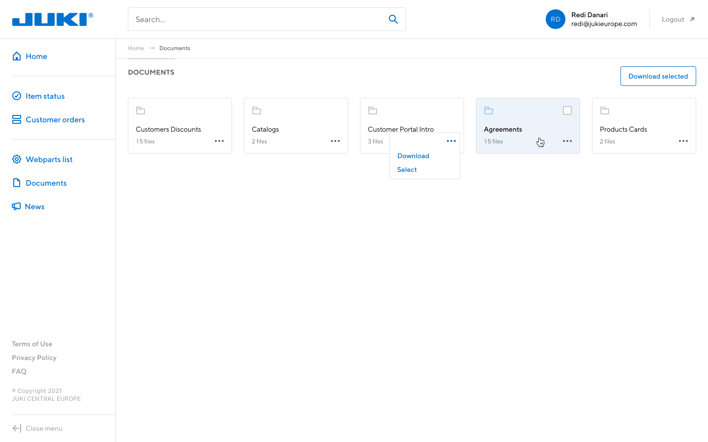Open the Documents sidebar item
The image size is (708, 442).
(x=46, y=183)
